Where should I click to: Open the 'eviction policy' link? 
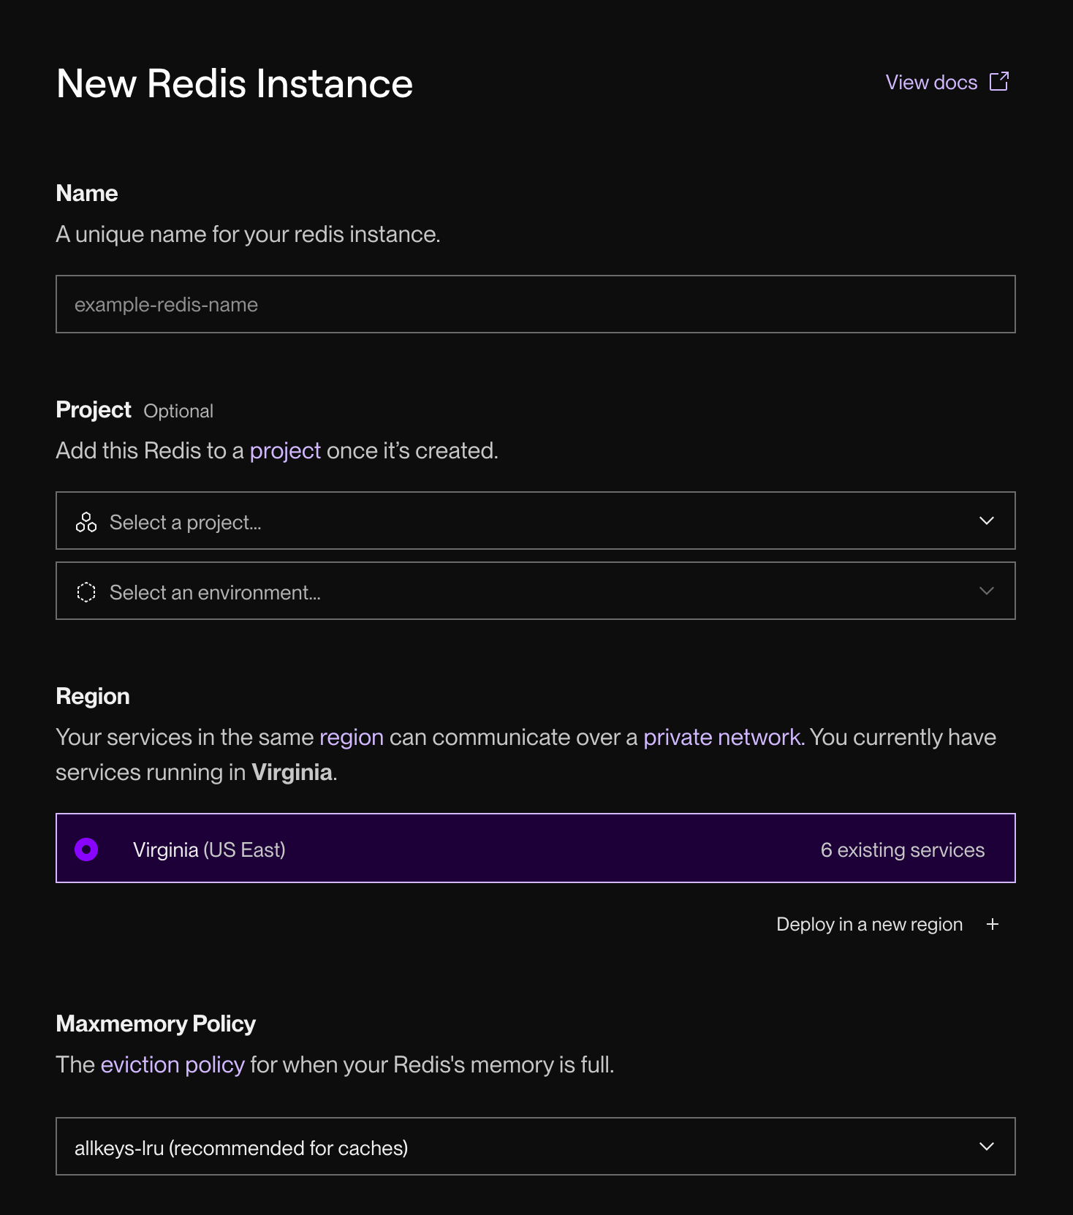172,1065
